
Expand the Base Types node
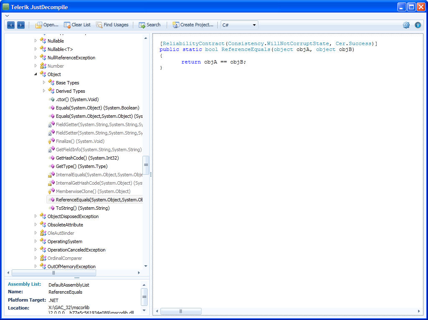[44, 82]
